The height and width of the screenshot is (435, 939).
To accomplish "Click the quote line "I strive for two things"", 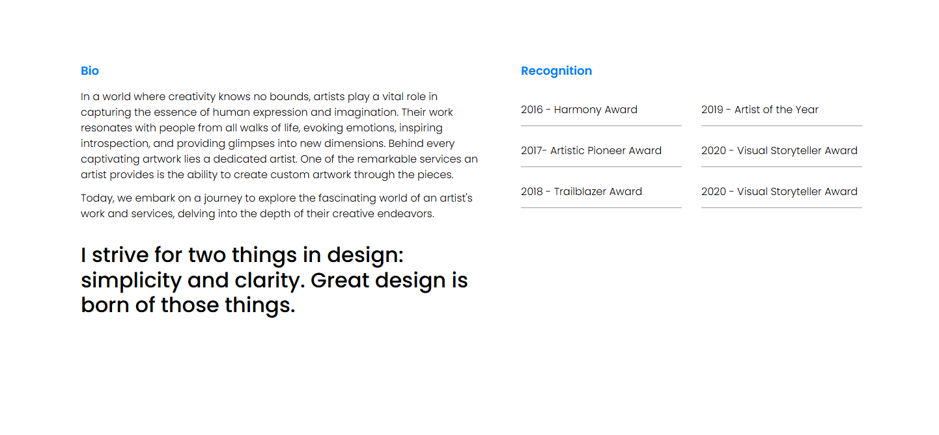I will tap(242, 255).
